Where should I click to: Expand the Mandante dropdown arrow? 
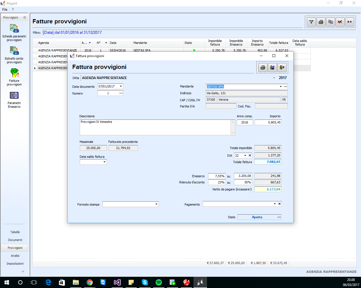281,87
